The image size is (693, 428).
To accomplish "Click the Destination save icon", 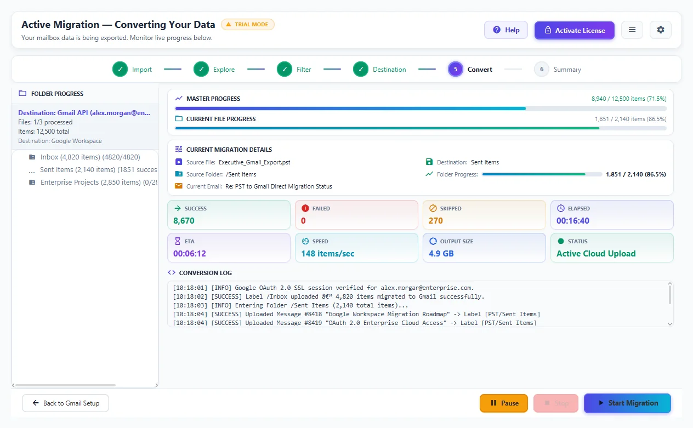I will (429, 162).
